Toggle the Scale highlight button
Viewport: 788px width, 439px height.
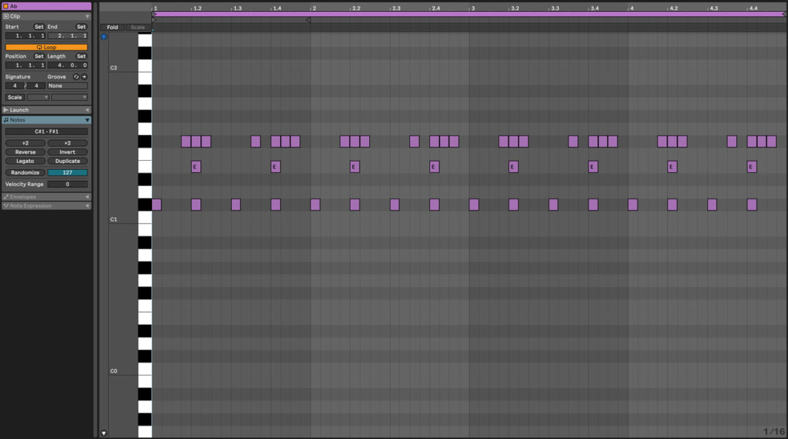pyautogui.click(x=137, y=27)
